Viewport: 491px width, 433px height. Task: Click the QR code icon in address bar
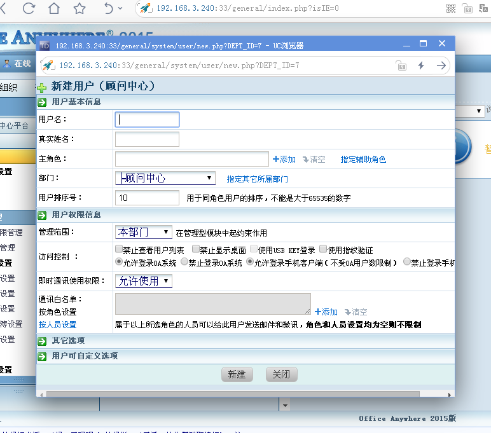tap(451, 8)
